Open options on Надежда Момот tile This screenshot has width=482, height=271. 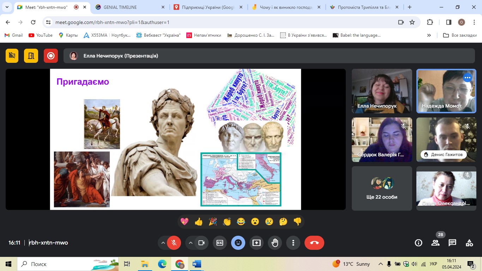468,78
